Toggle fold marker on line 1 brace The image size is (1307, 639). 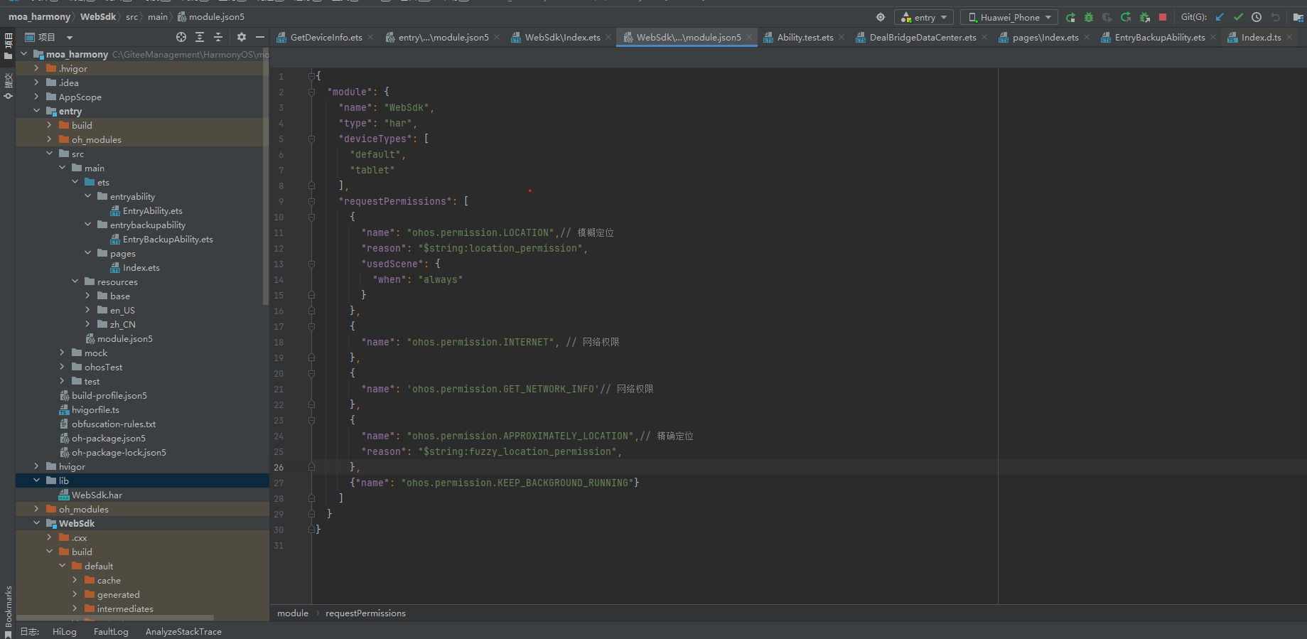pos(311,76)
